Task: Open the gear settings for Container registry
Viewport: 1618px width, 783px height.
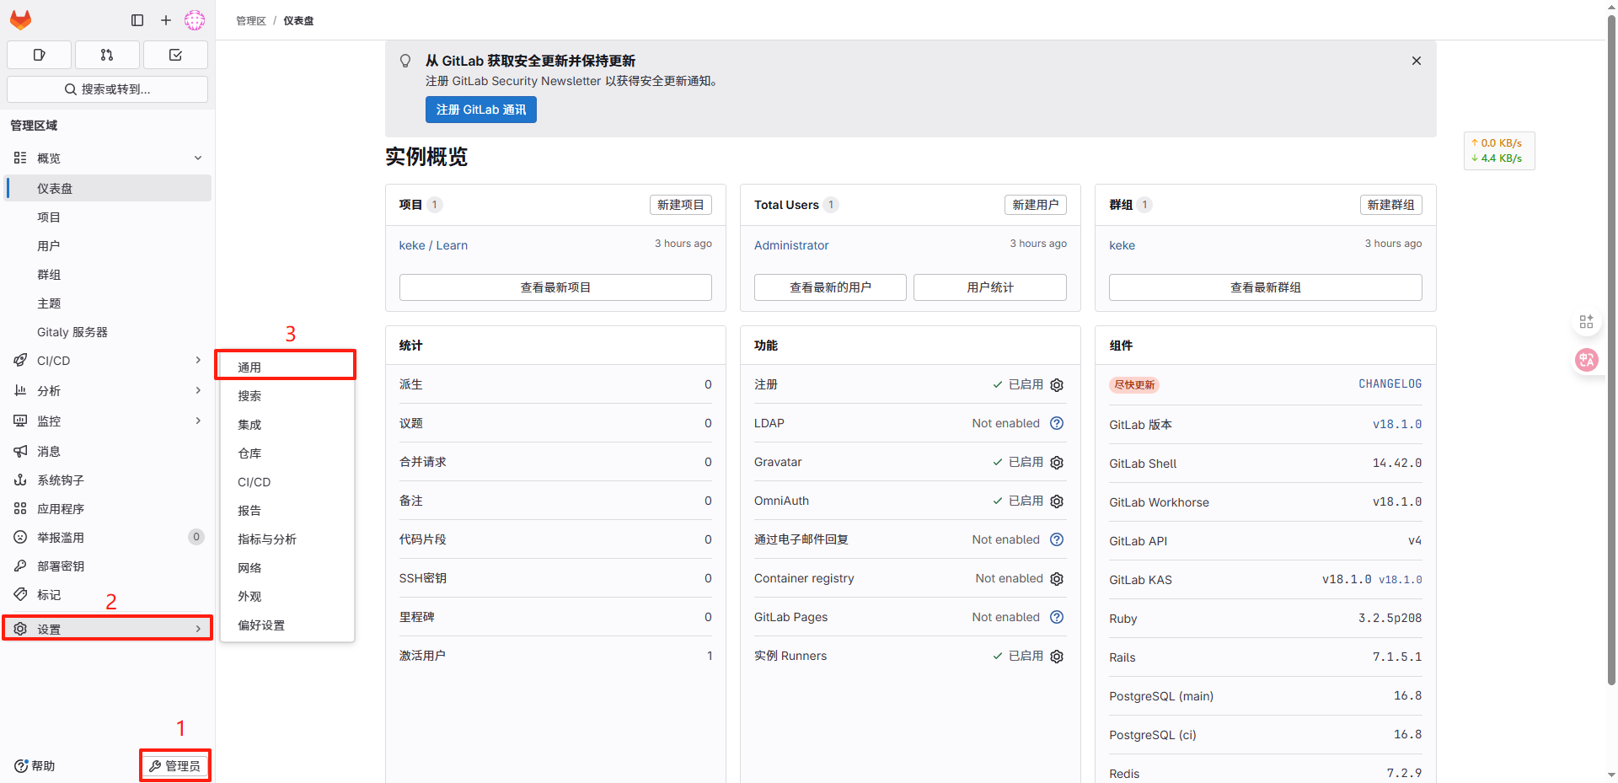Action: pos(1057,579)
